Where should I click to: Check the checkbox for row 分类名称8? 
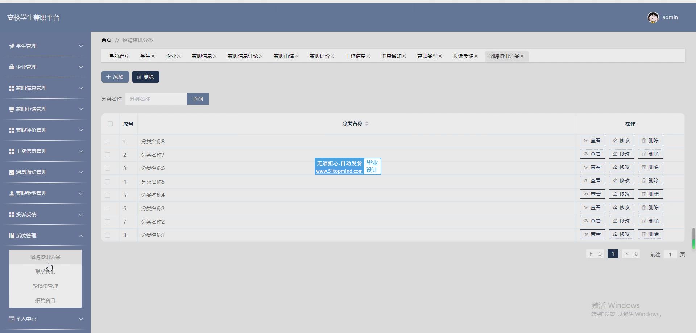point(108,142)
